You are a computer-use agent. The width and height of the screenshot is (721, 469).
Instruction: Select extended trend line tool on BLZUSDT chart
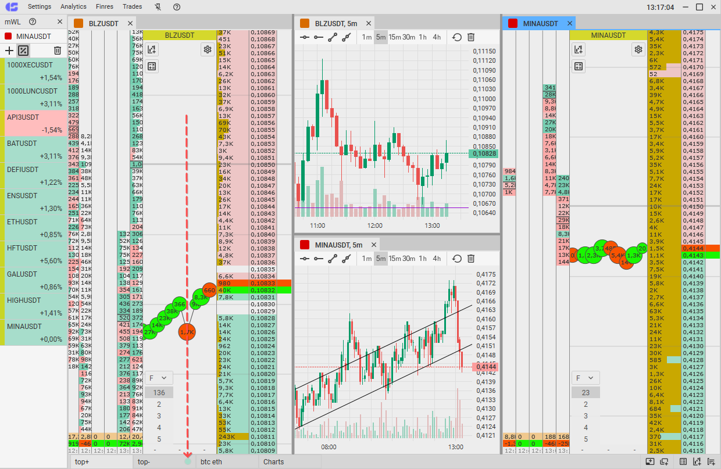[347, 37]
